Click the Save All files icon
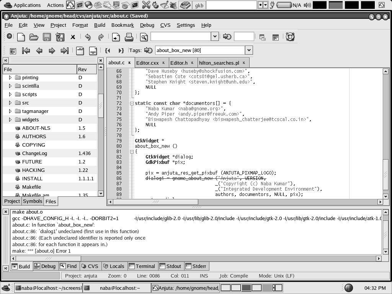The height and width of the screenshot is (294, 392). (x=60, y=37)
